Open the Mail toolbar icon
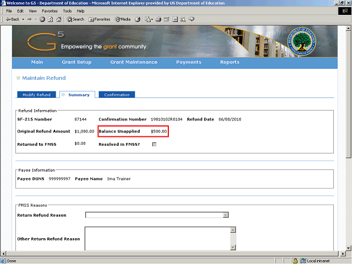 [148, 20]
